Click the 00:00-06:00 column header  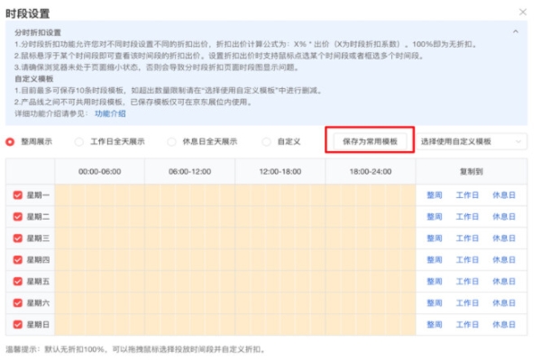click(100, 170)
